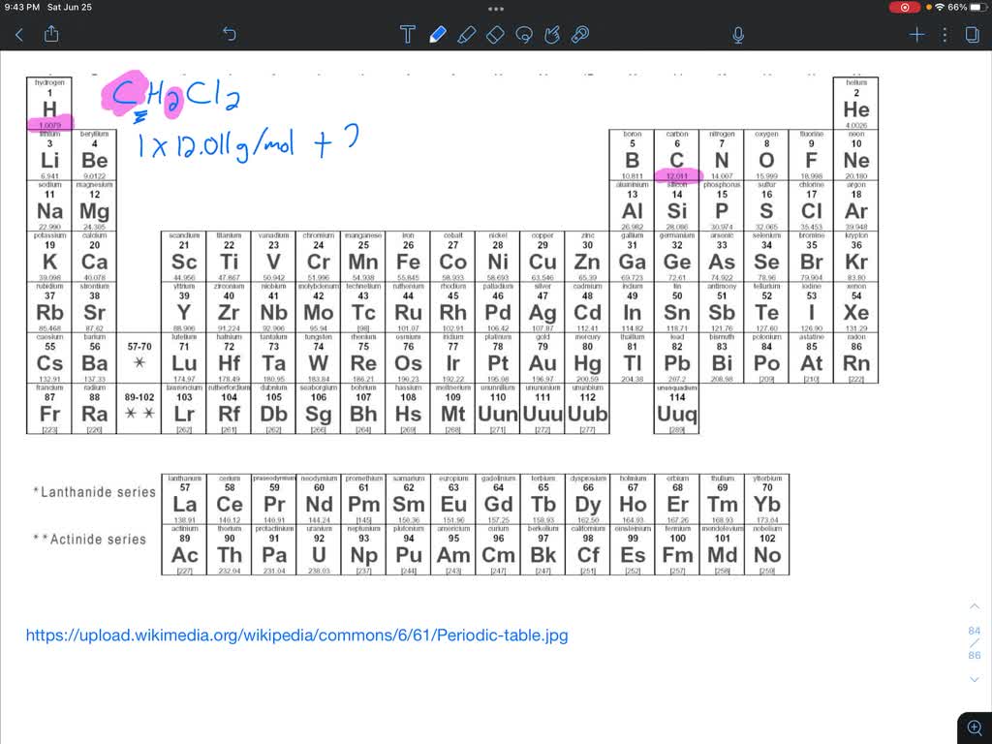Screen dimensions: 992x744
Task: Undo the last stroke
Action: [x=230, y=35]
